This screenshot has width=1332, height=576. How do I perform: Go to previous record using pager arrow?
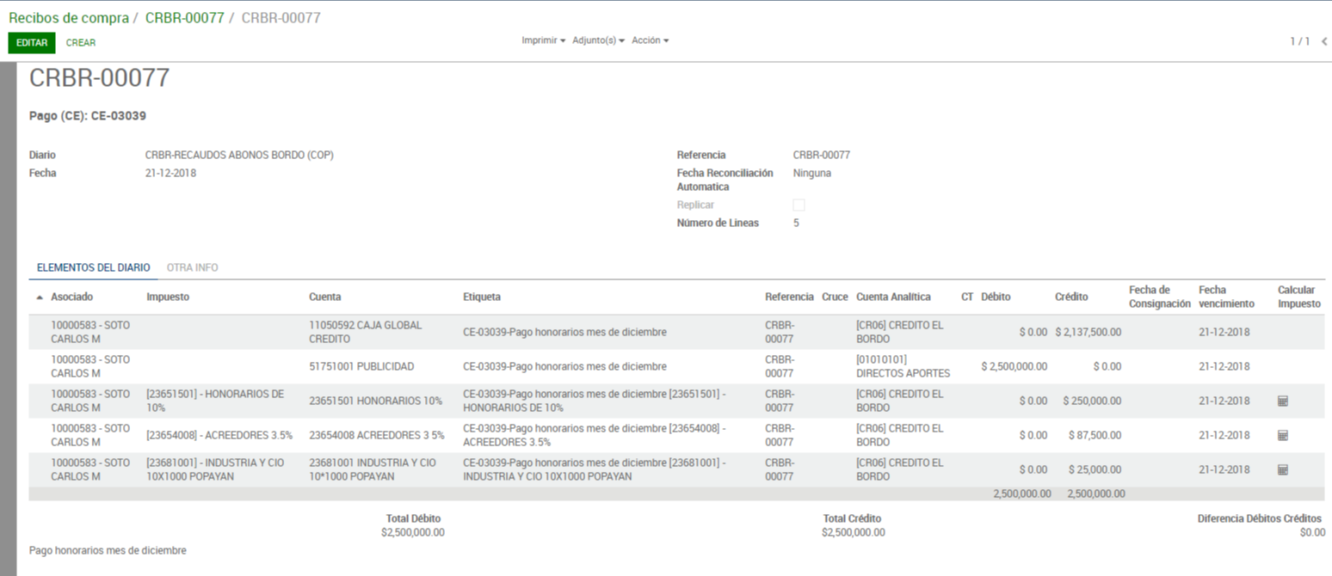pyautogui.click(x=1323, y=41)
